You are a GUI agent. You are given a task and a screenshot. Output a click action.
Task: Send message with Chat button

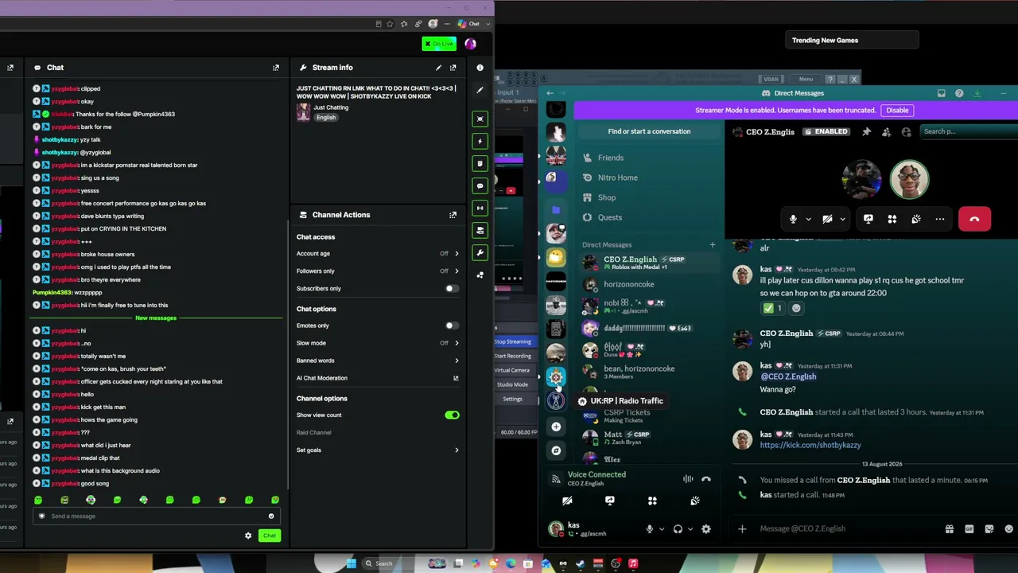(270, 536)
